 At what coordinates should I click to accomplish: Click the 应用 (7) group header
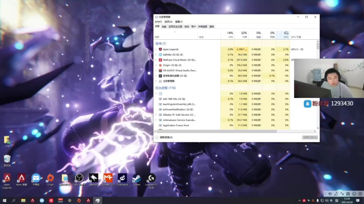tap(160, 44)
